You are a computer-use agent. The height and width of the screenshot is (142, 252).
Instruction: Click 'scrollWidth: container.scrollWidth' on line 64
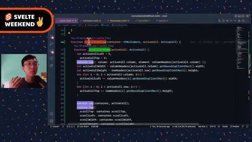(106, 120)
